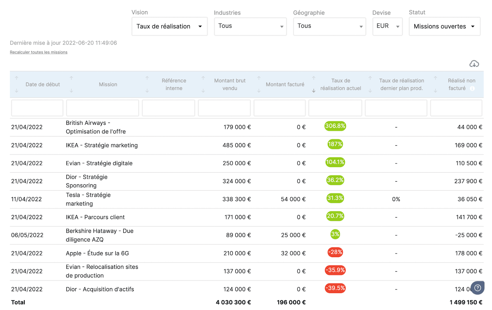492x310 pixels.
Task: Open British Airways - Optimisation de l'offre mission
Action: [x=96, y=127]
